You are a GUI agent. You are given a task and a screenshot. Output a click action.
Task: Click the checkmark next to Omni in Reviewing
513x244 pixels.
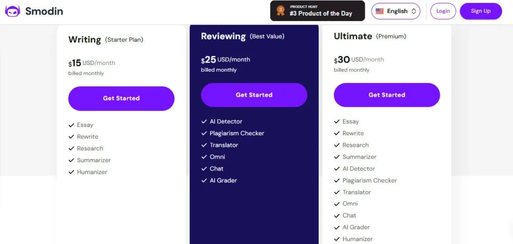[204, 157]
